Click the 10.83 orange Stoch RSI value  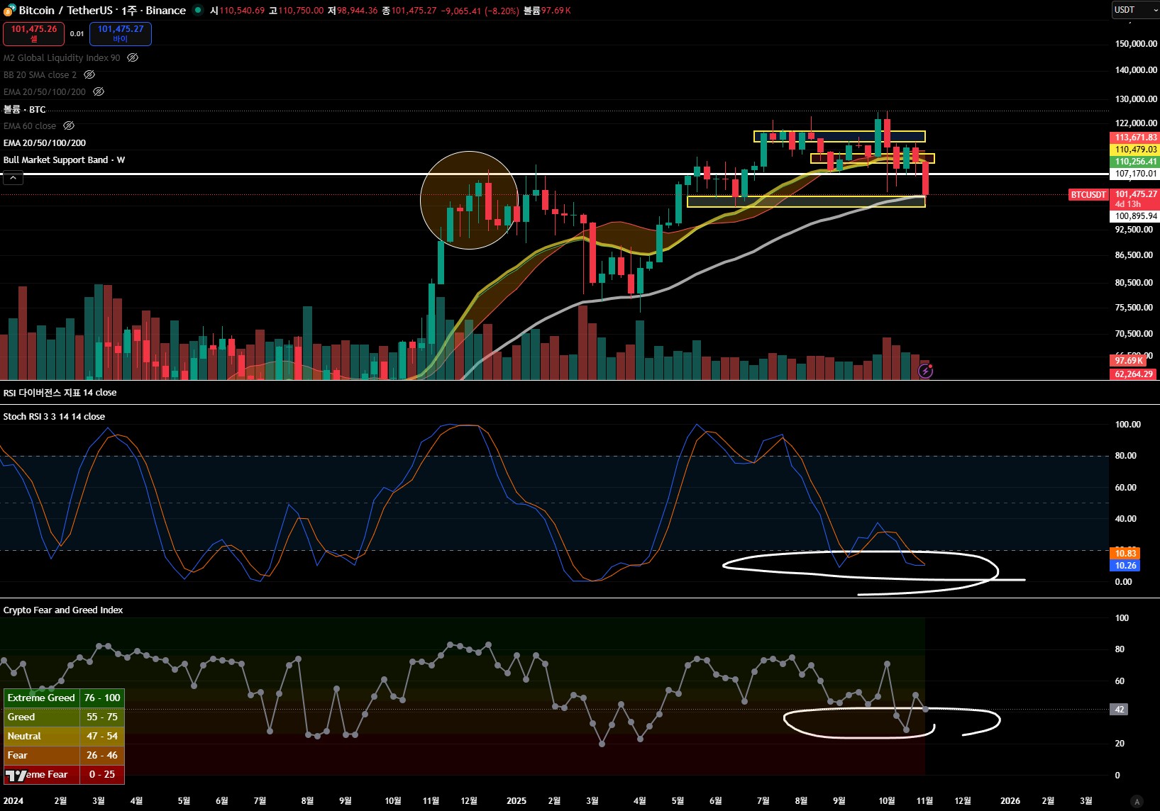[x=1125, y=554]
